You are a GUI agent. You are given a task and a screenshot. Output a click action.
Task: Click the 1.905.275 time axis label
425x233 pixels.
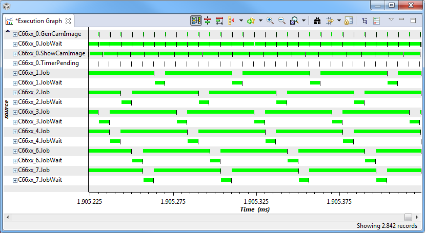[173, 202]
